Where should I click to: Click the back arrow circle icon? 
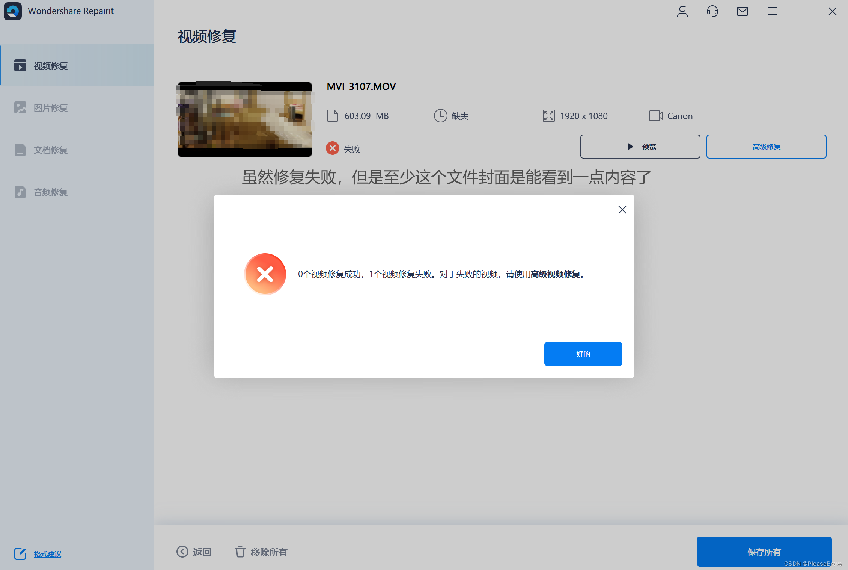pos(182,552)
